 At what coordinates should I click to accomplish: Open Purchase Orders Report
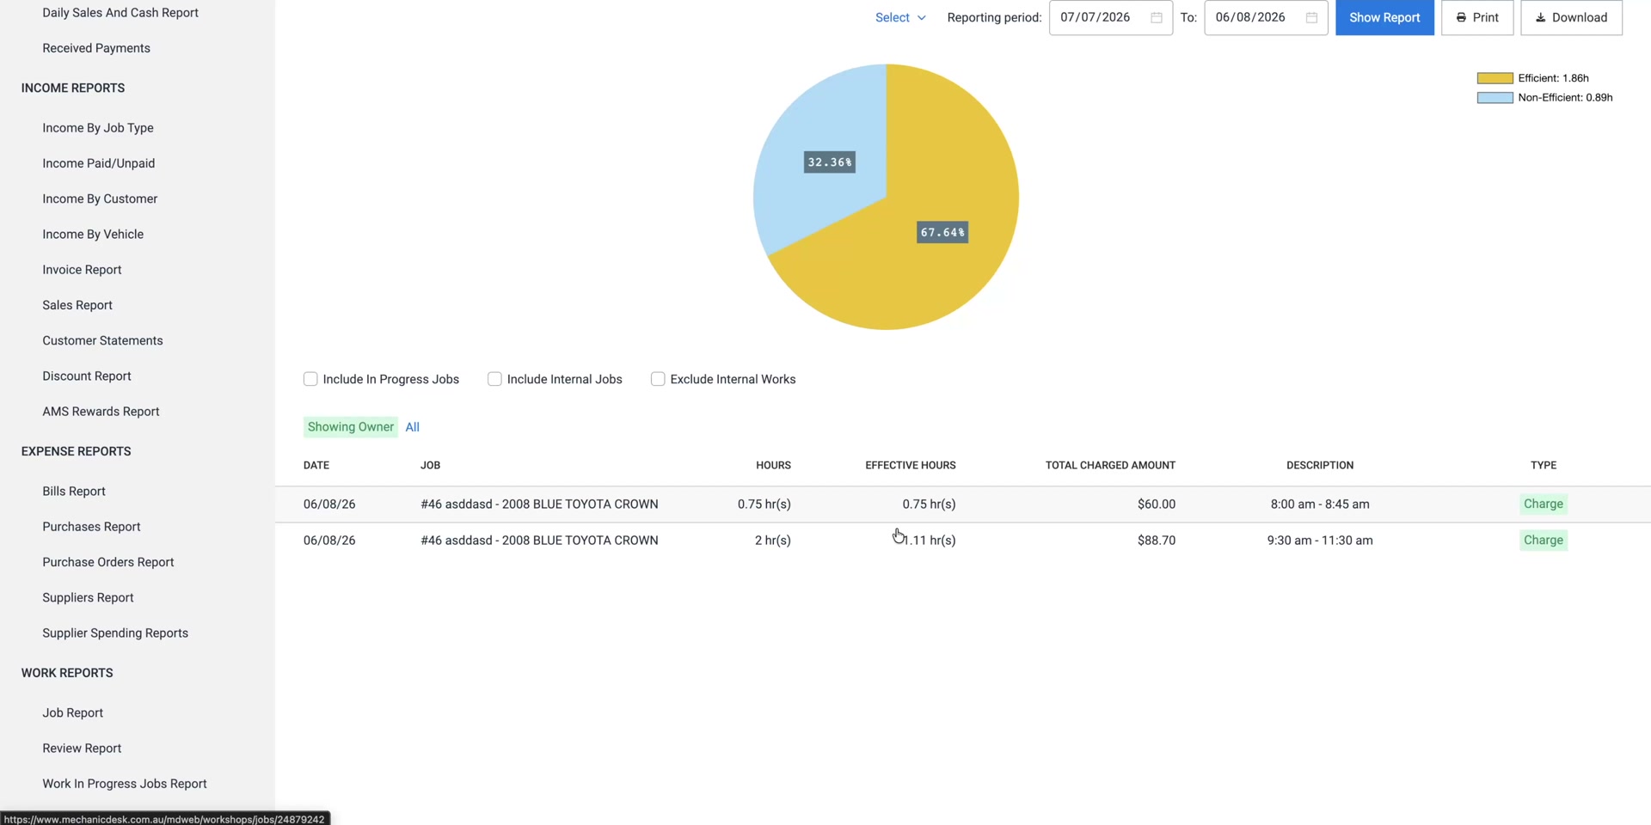click(108, 562)
